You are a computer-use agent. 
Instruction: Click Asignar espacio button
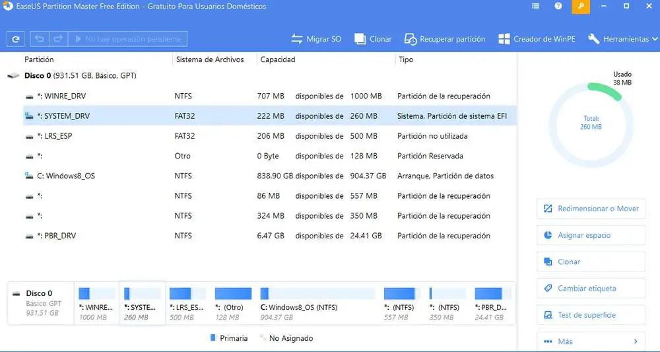click(x=591, y=235)
